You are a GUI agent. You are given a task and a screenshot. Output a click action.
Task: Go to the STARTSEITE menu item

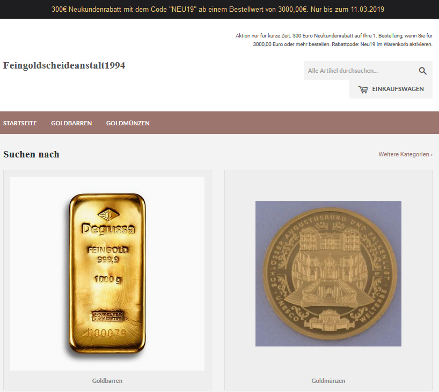pyautogui.click(x=20, y=123)
